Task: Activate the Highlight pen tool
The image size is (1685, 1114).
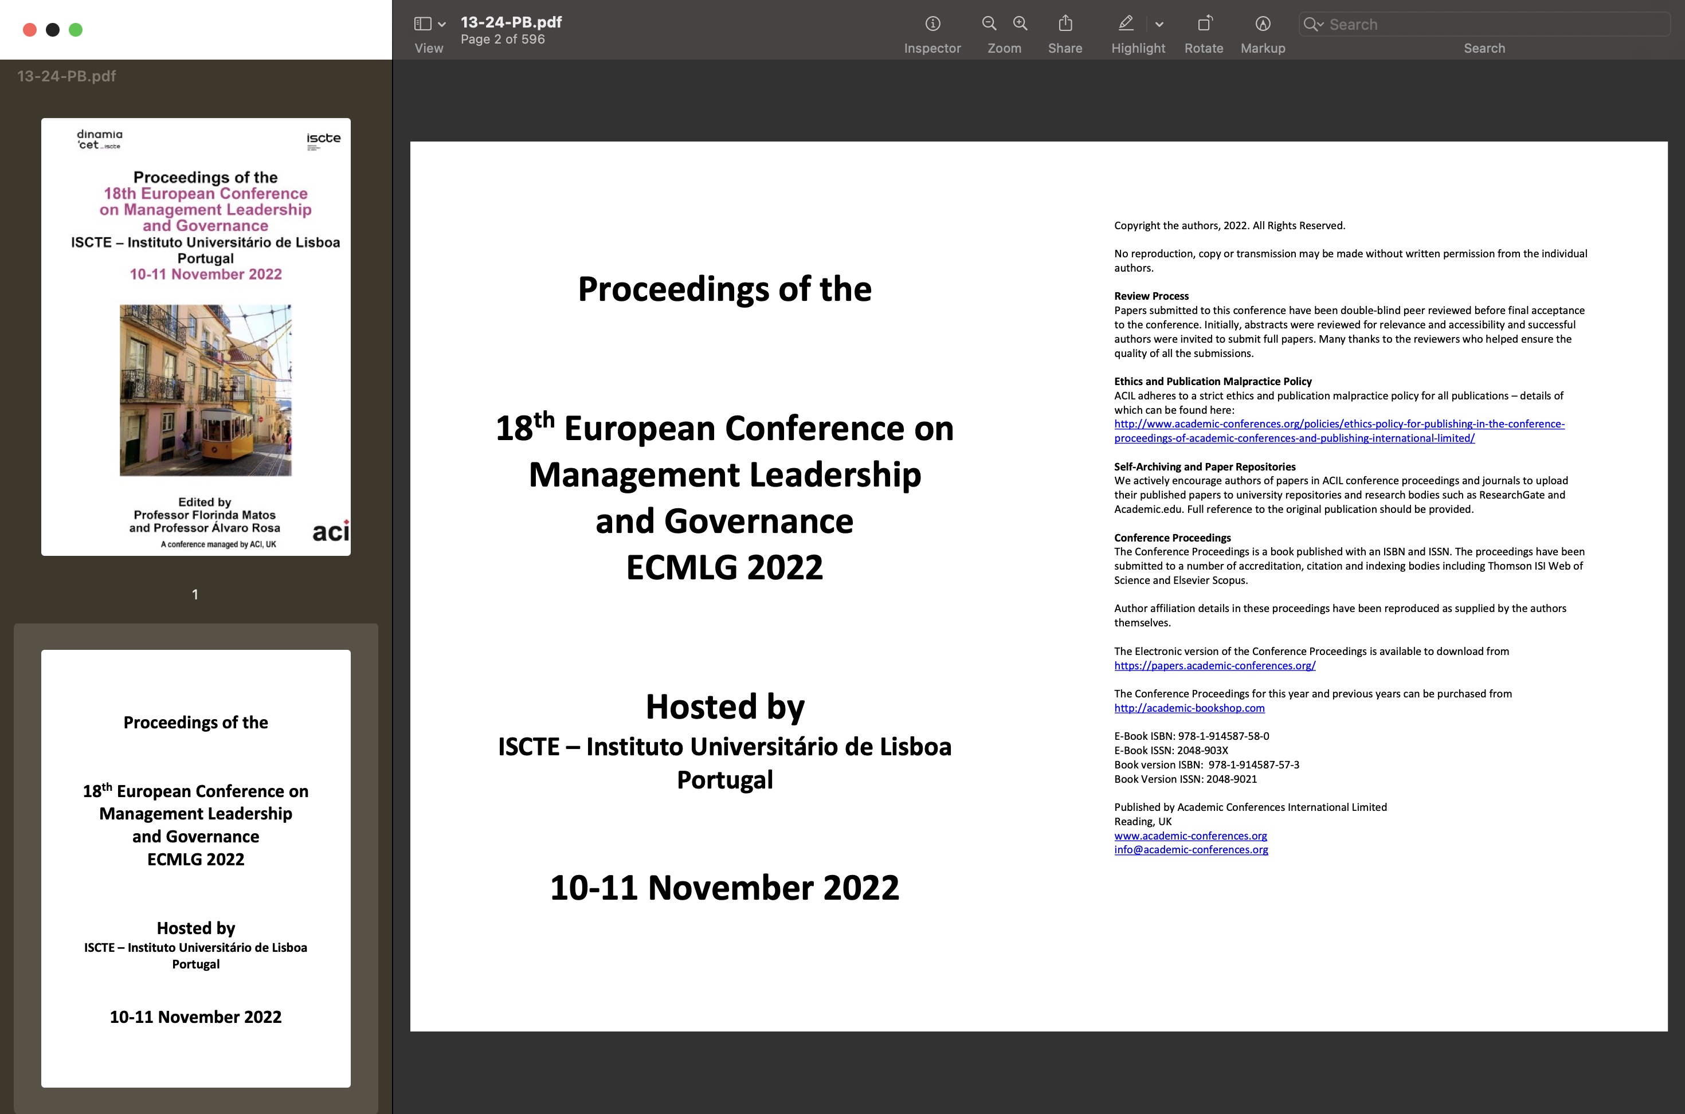Action: [1126, 24]
